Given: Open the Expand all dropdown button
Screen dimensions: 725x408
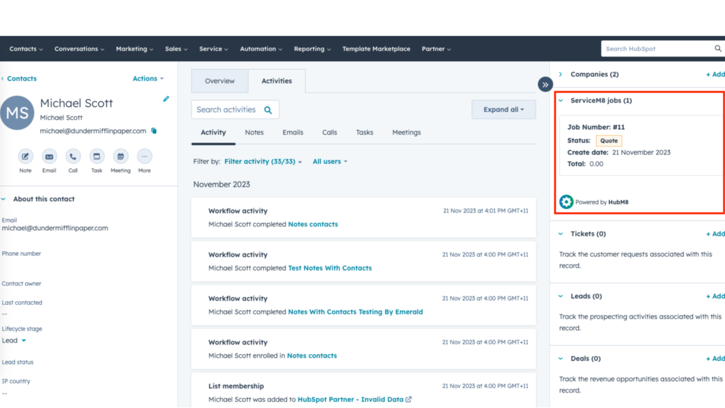Looking at the screenshot, I should (503, 109).
